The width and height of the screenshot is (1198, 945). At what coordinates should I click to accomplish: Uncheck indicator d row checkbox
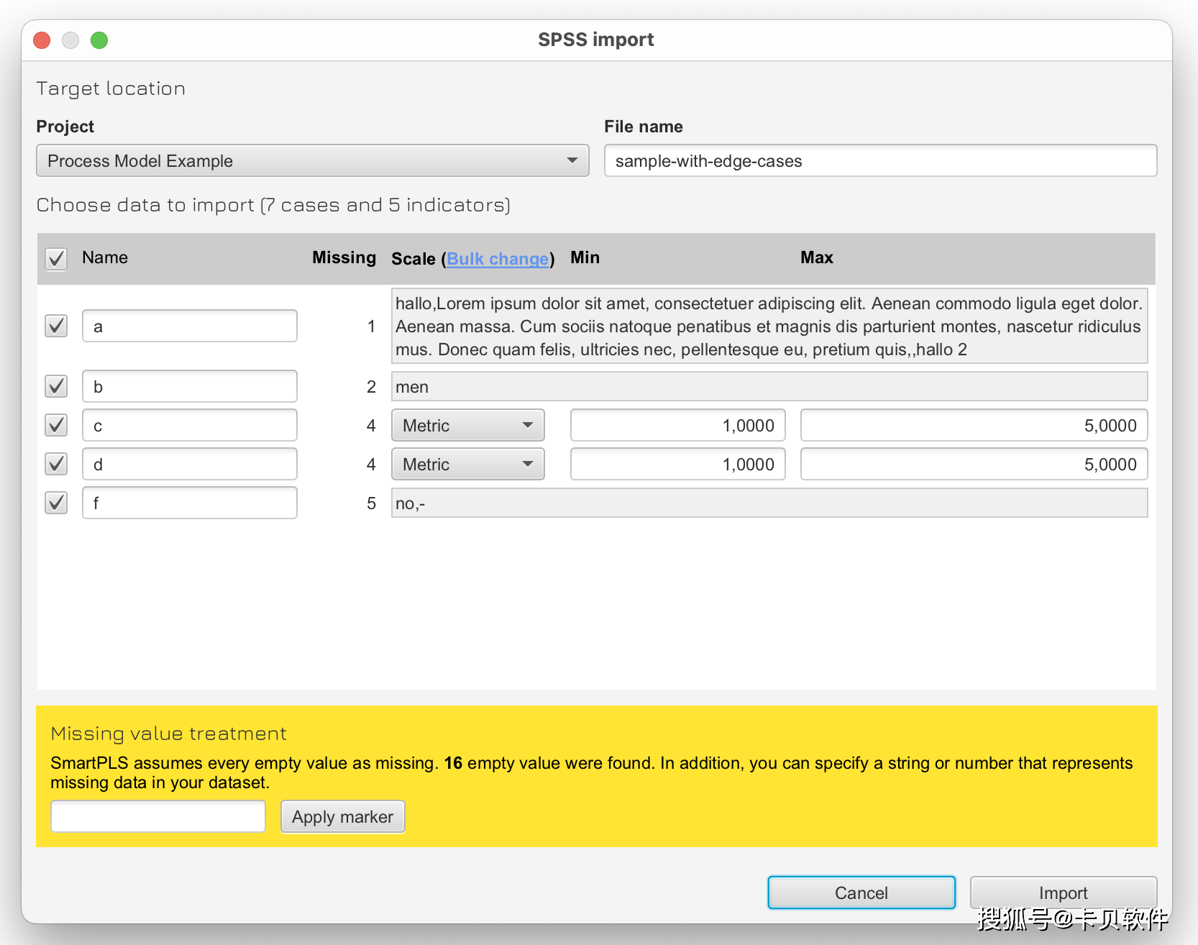(56, 464)
